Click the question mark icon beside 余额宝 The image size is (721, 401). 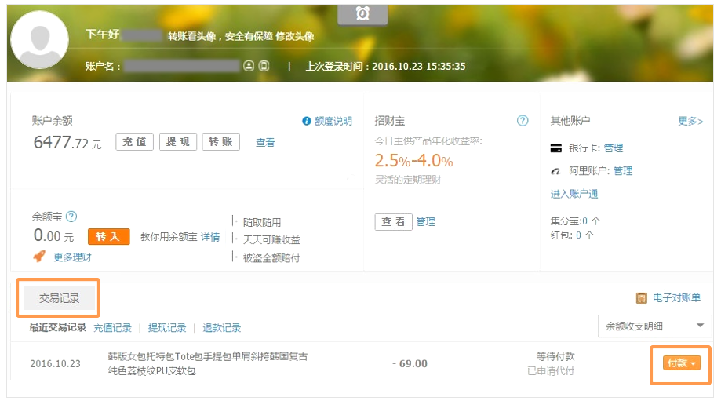point(71,217)
